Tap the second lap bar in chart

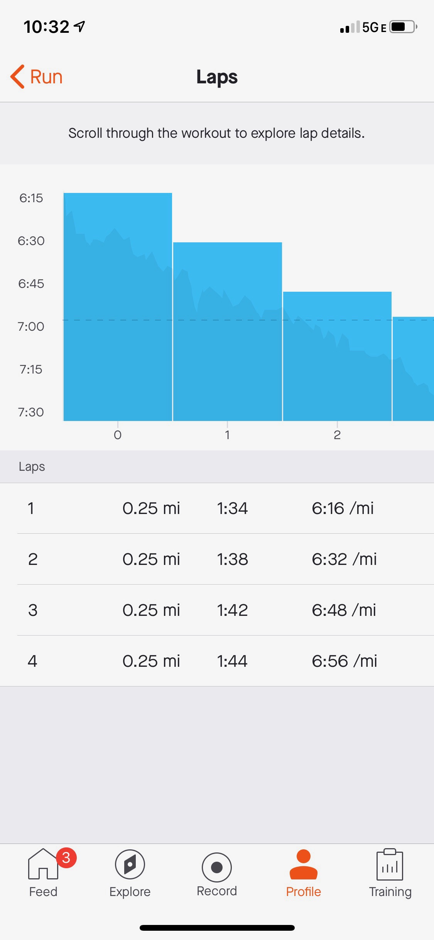[x=228, y=332]
